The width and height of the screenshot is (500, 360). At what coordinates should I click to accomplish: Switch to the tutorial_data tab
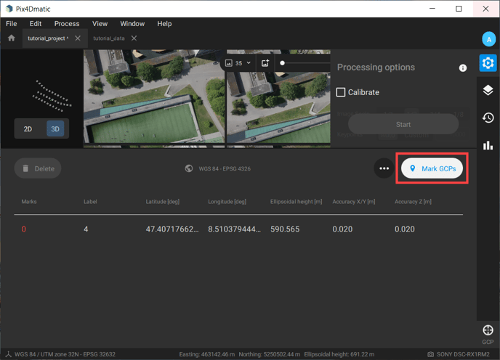(109, 38)
